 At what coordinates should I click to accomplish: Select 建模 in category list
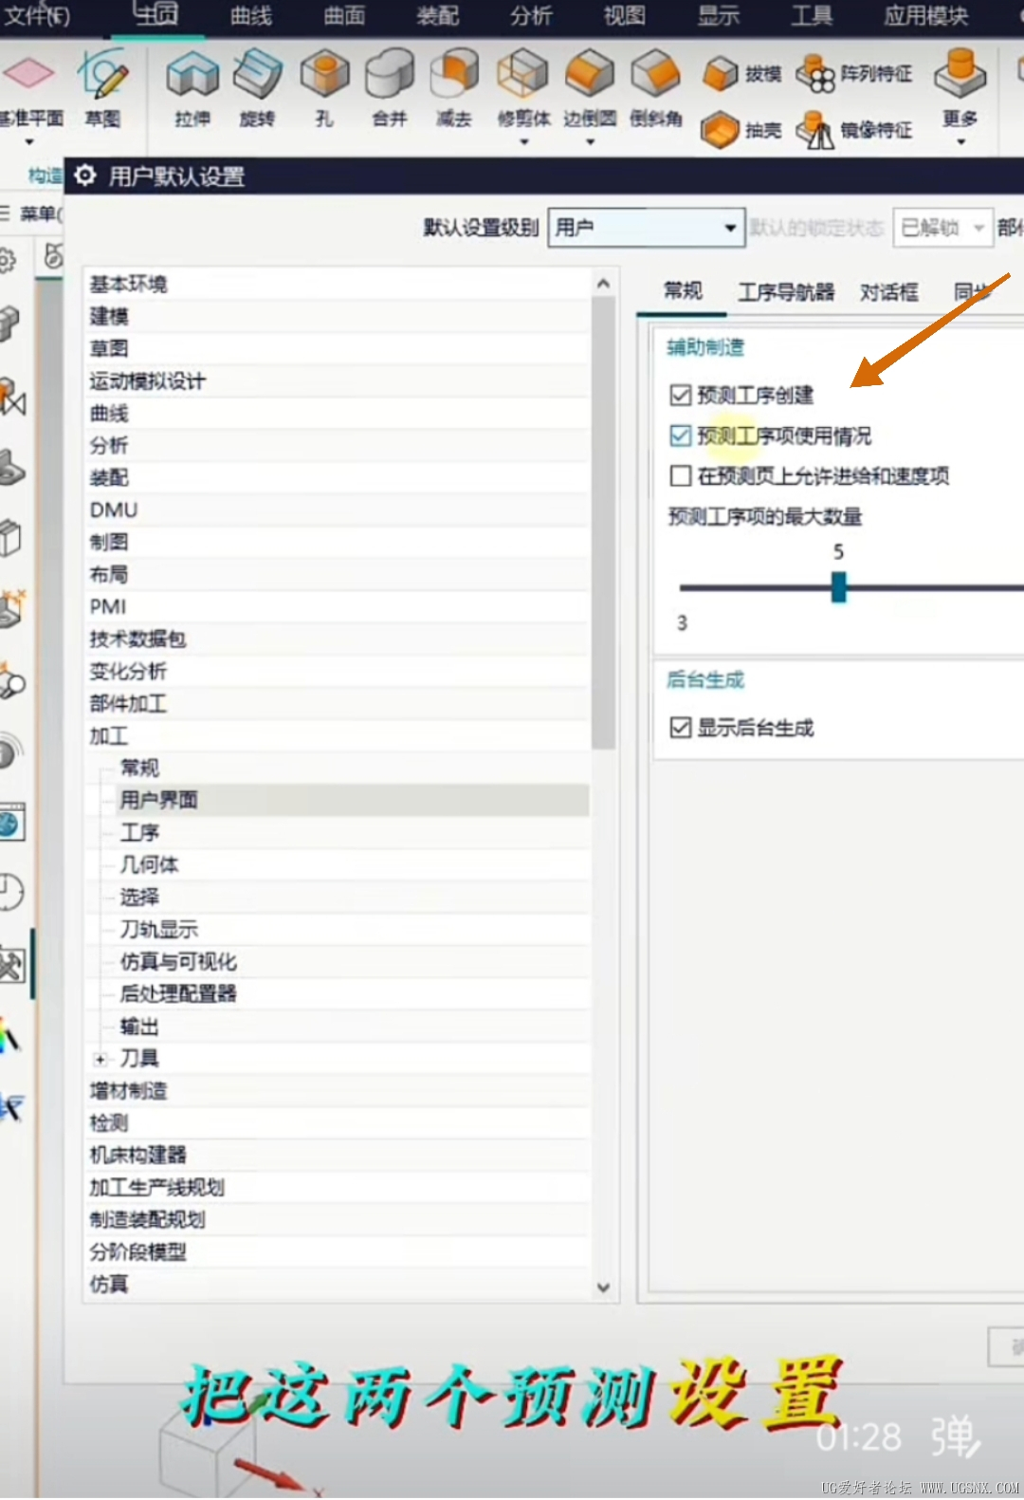[338, 316]
